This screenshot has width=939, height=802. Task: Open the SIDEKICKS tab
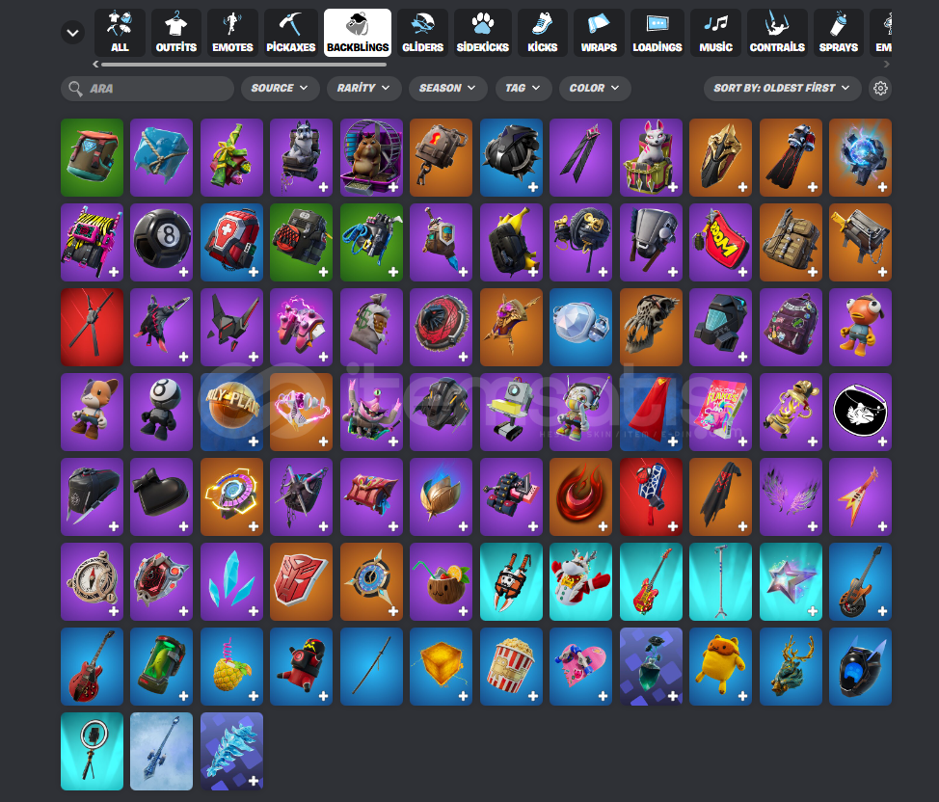[x=483, y=33]
